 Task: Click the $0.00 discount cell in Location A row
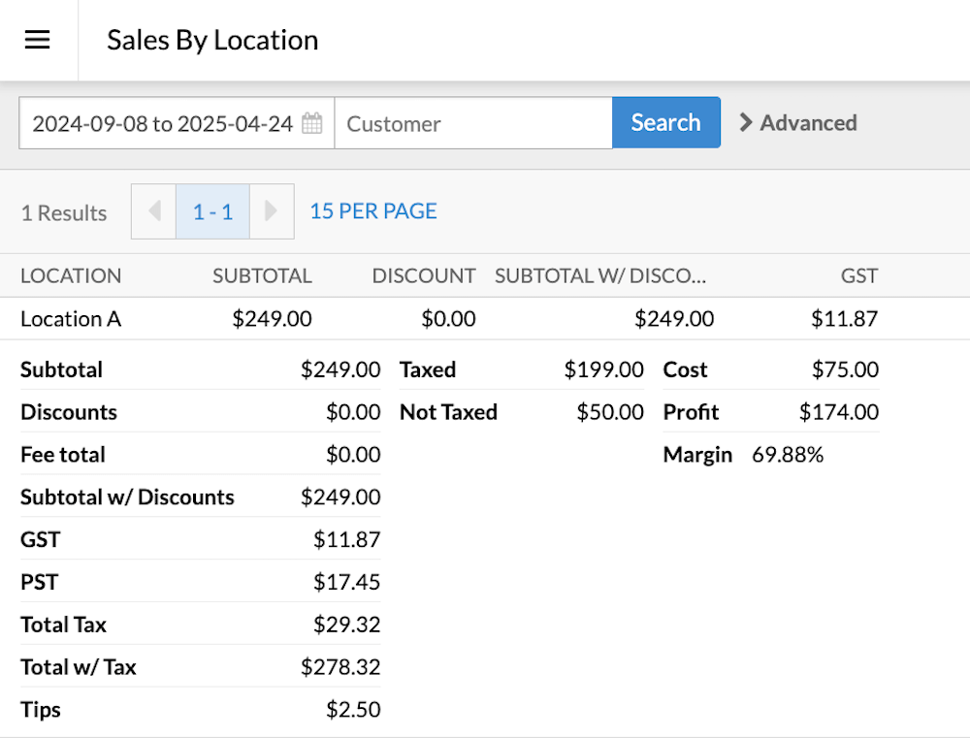pyautogui.click(x=448, y=319)
